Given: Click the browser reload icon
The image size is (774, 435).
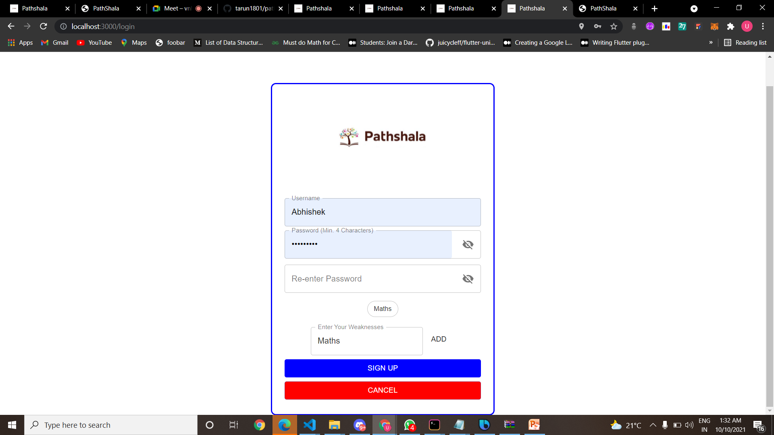Looking at the screenshot, I should pos(44,26).
